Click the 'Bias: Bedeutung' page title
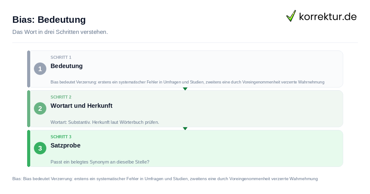 coord(49,19)
